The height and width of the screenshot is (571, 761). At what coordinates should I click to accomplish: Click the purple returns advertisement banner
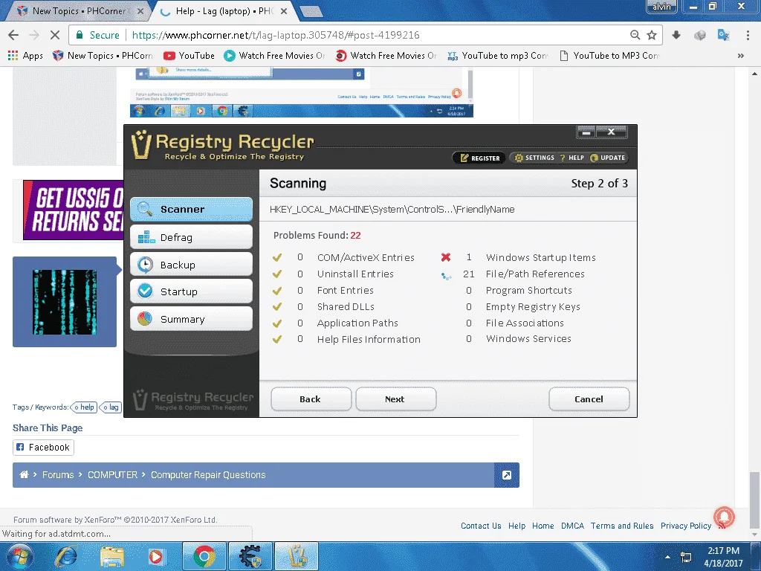pos(74,210)
